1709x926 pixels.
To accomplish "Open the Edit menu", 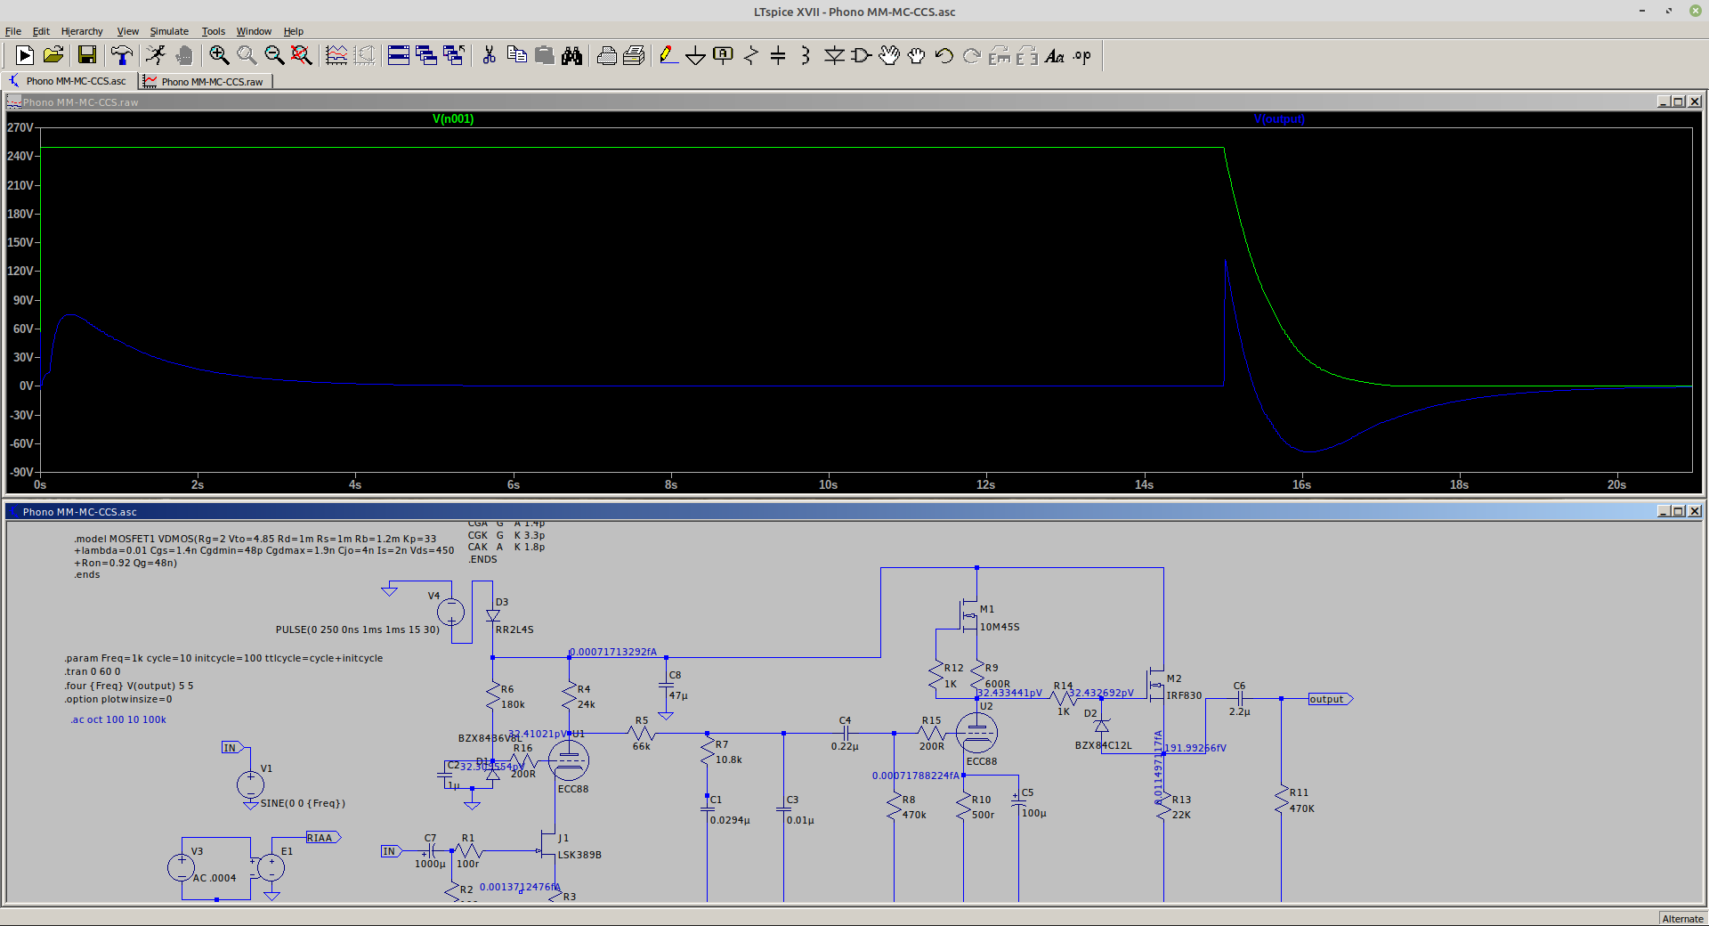I will [41, 31].
